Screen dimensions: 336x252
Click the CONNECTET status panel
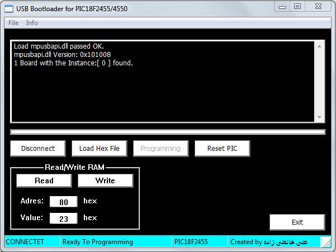pyautogui.click(x=31, y=242)
